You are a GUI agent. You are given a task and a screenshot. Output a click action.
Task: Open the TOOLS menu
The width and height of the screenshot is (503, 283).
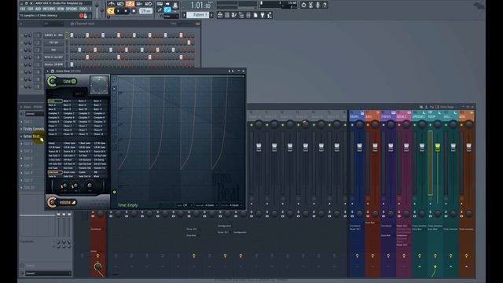point(83,9)
